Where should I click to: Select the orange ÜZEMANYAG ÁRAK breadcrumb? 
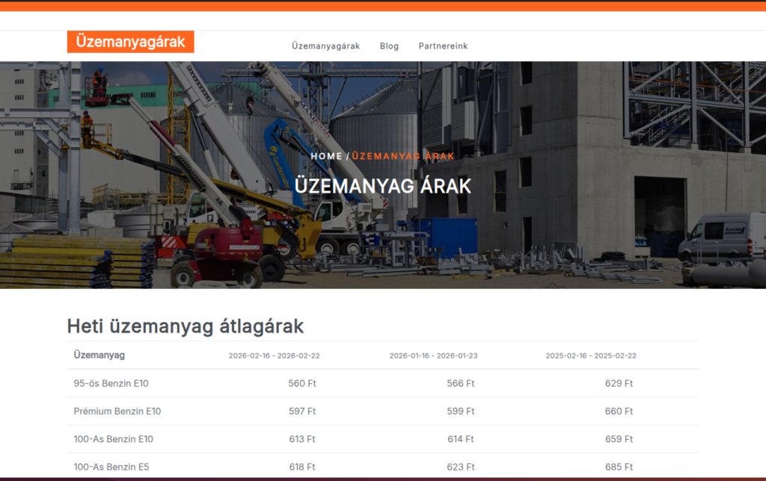tap(403, 156)
